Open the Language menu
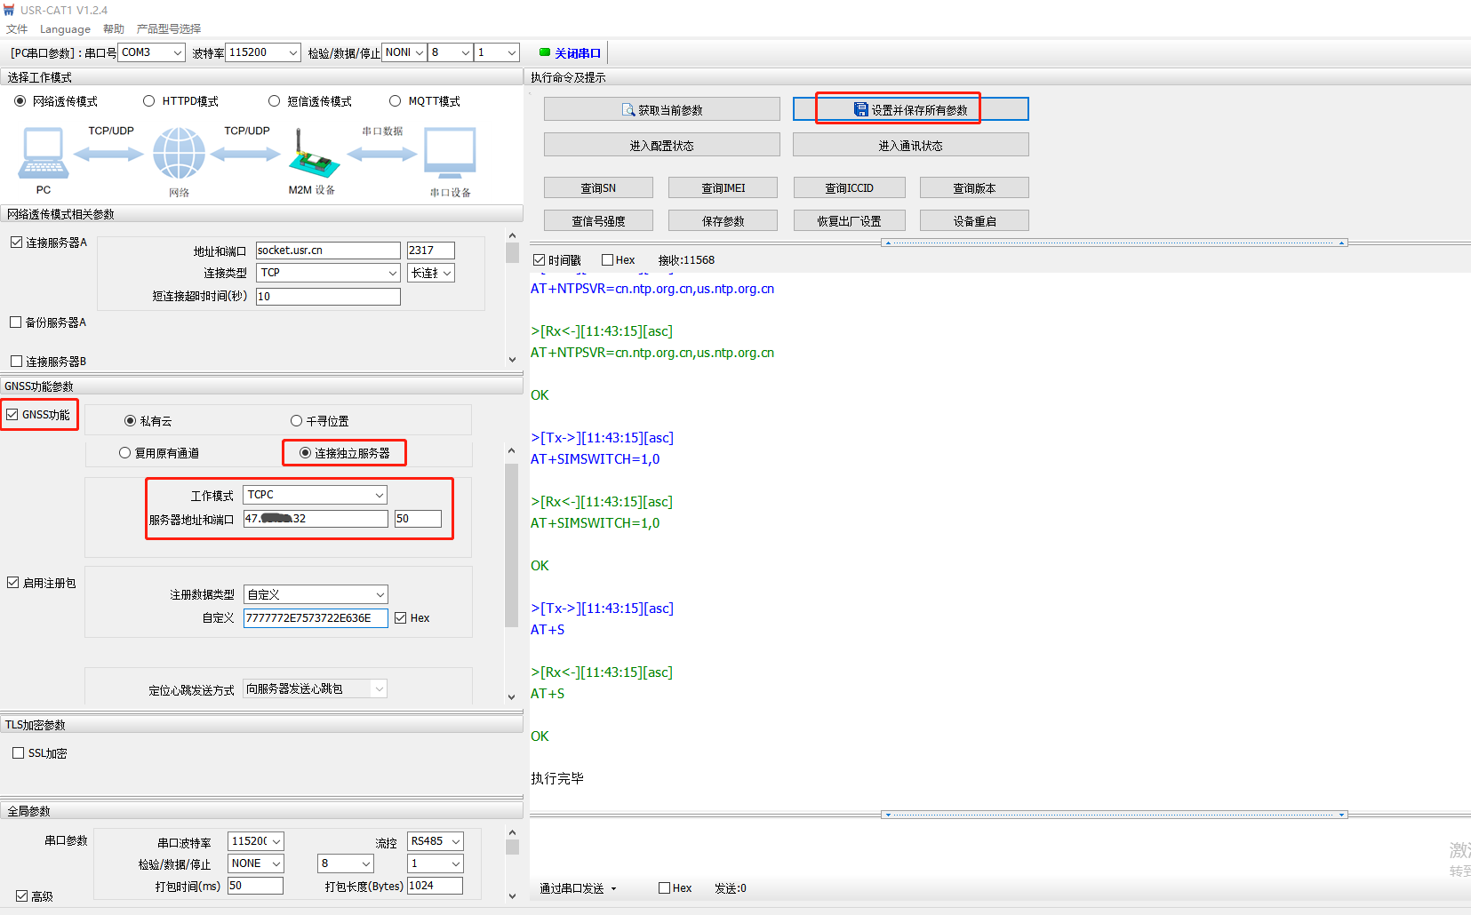This screenshot has height=915, width=1471. tap(65, 29)
